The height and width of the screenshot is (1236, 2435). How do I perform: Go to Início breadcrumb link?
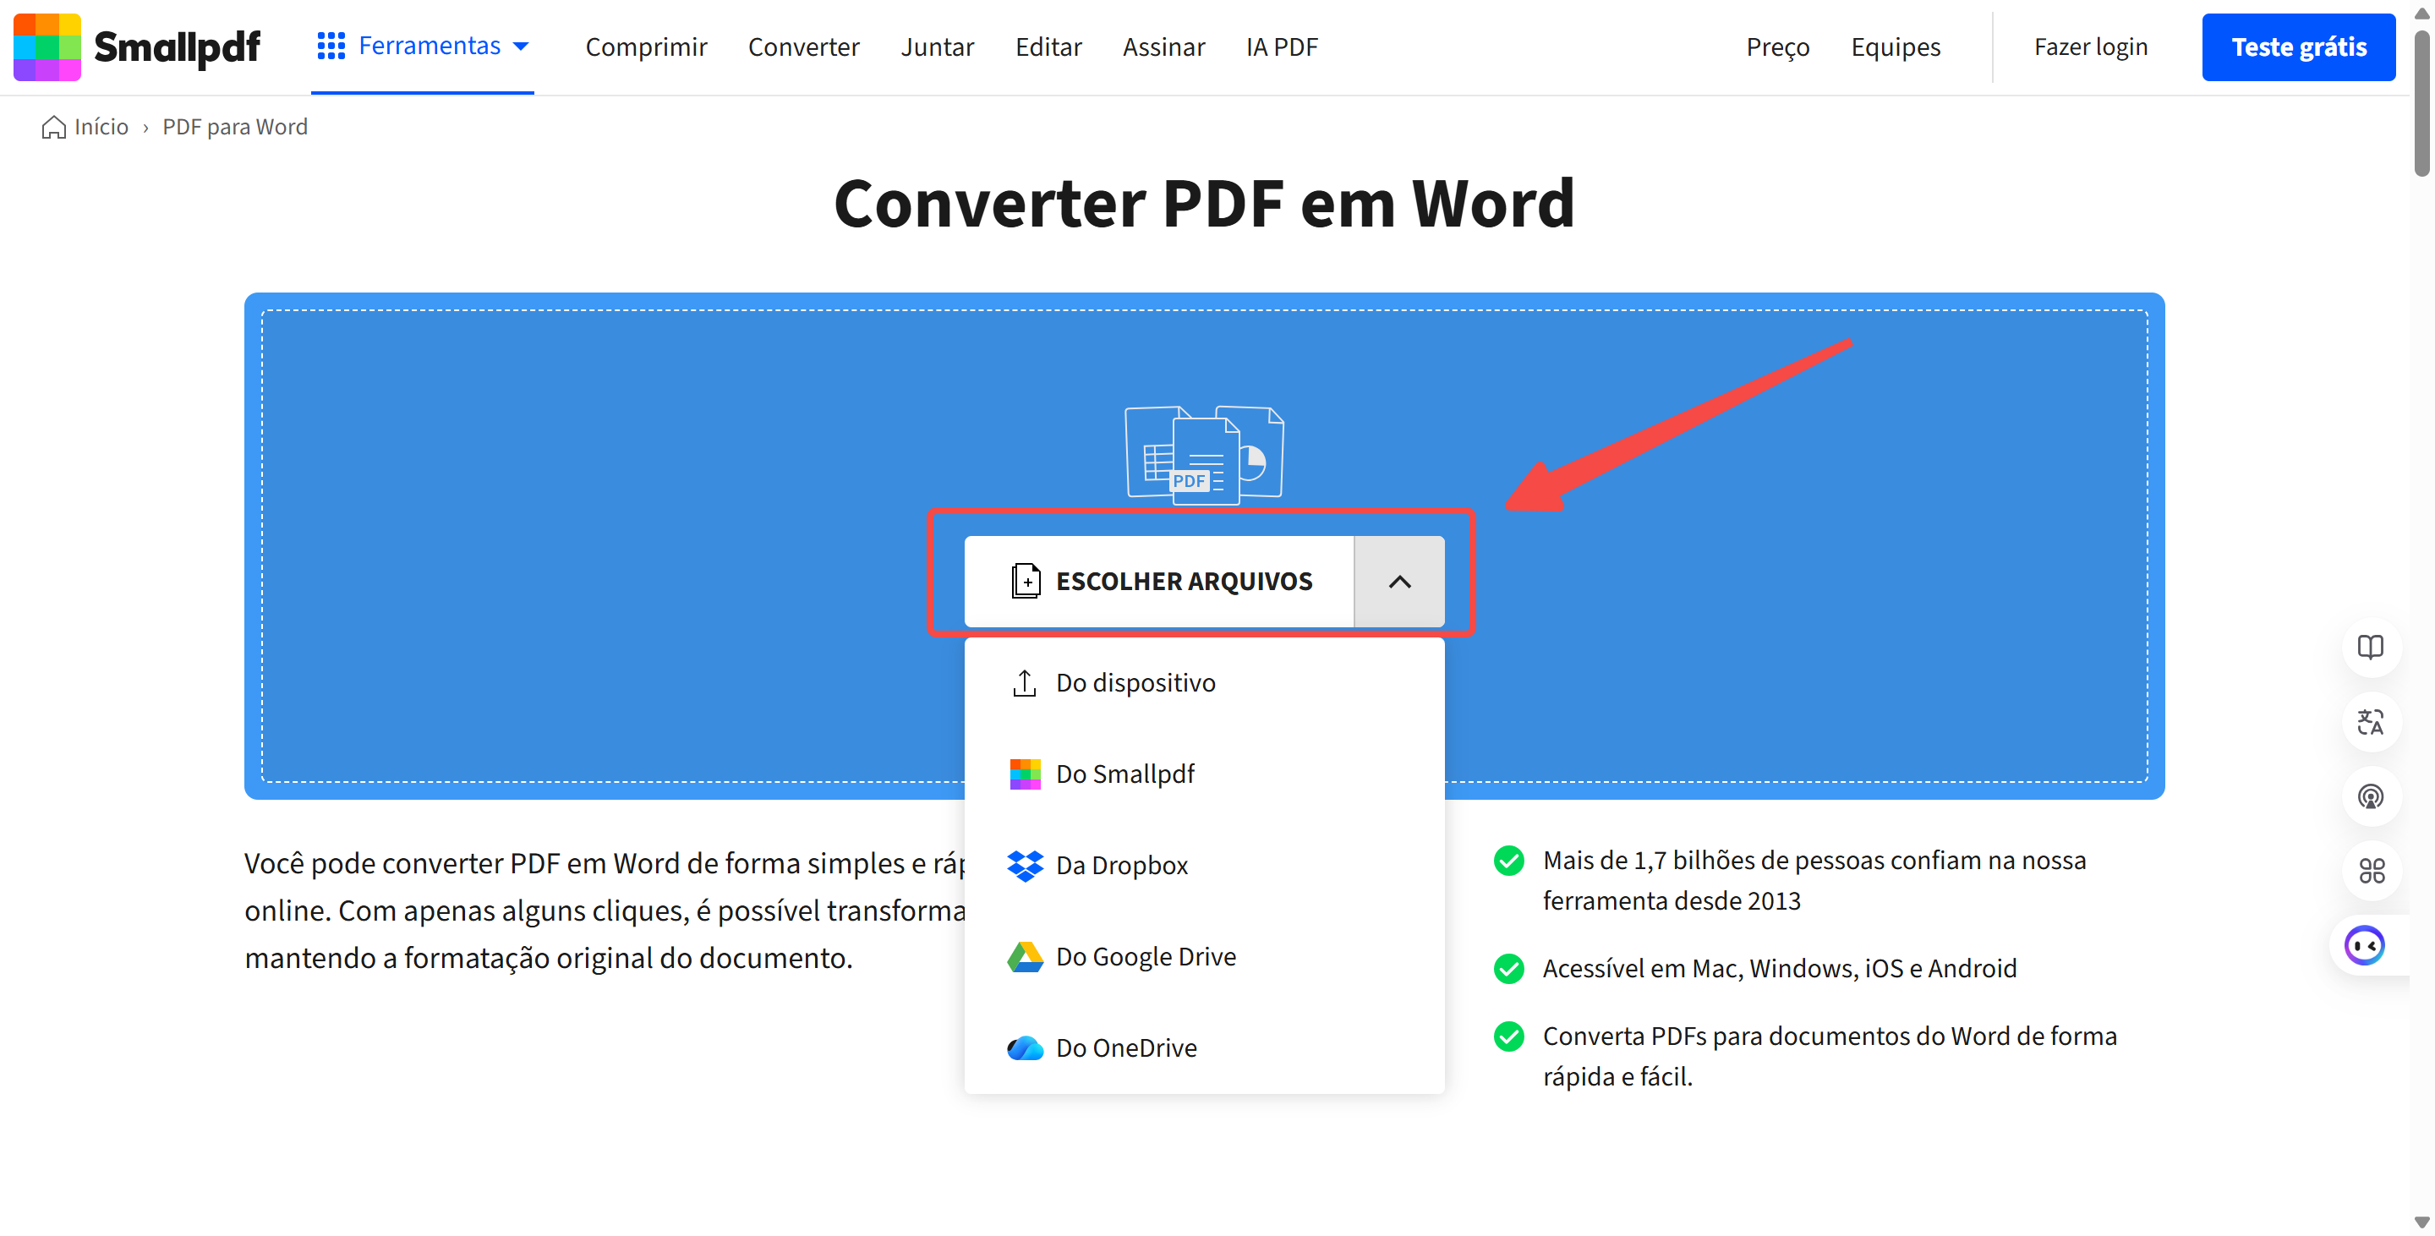101,127
